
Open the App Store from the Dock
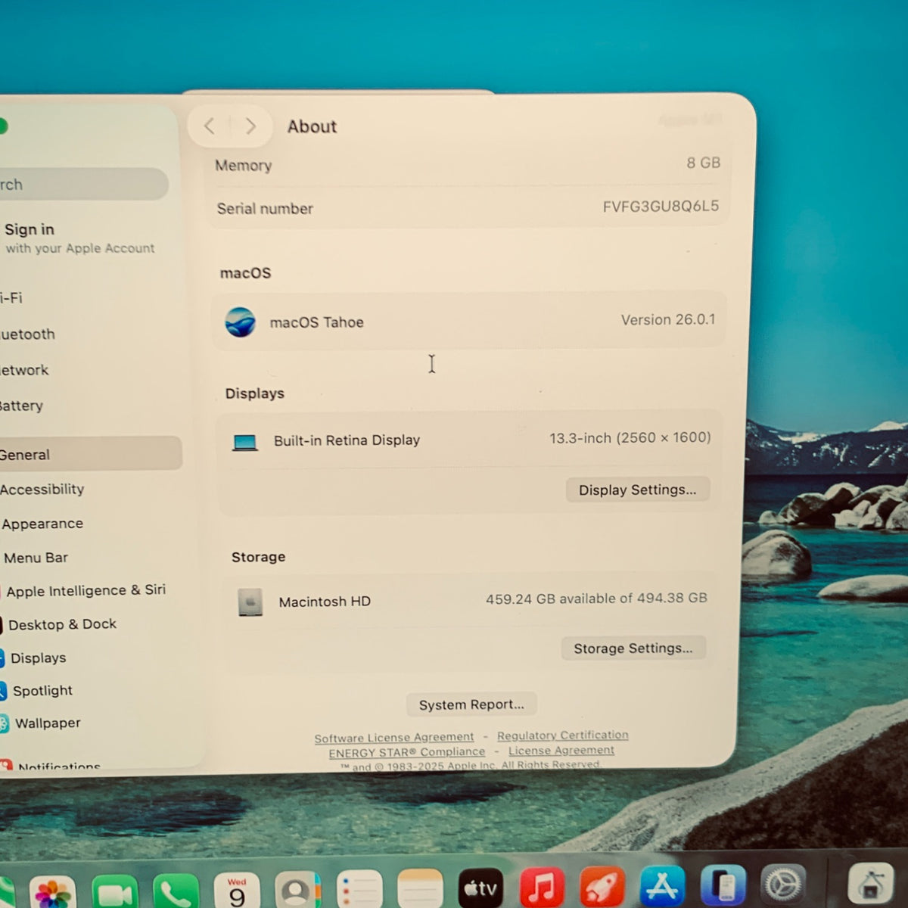pos(662,885)
